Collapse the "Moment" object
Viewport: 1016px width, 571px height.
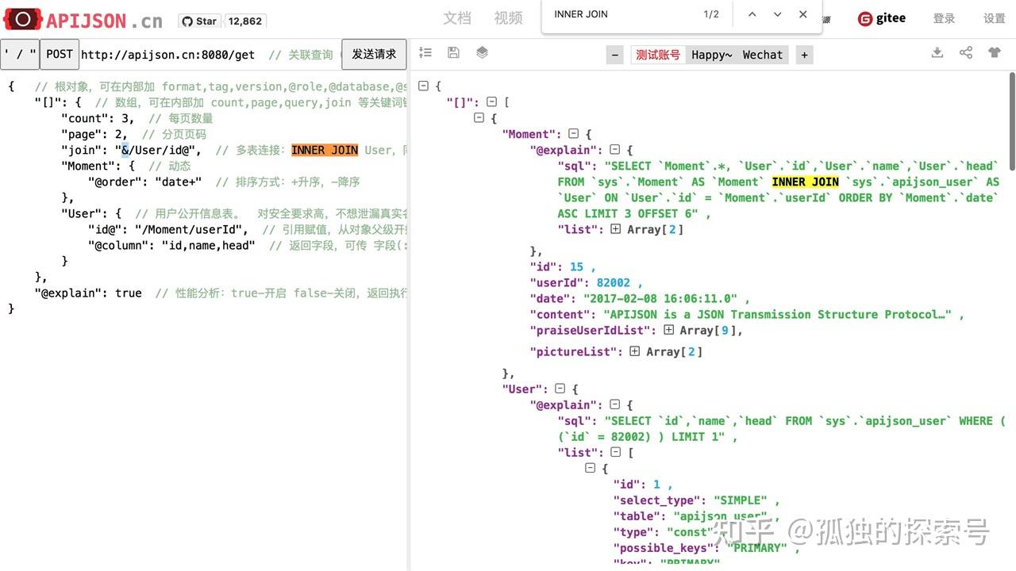573,134
